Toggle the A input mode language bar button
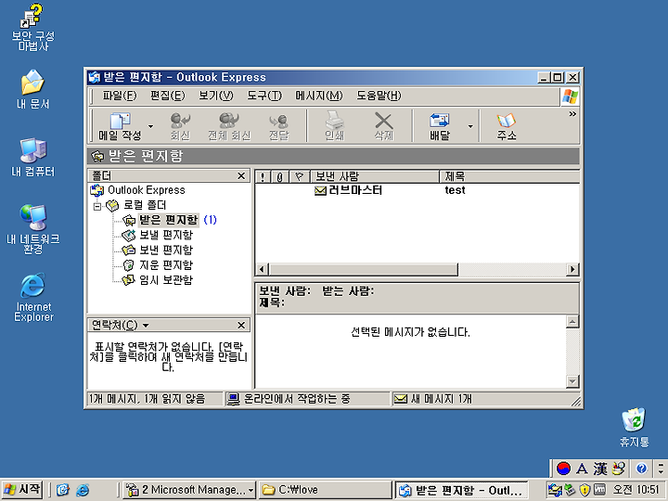The image size is (668, 501). (582, 469)
